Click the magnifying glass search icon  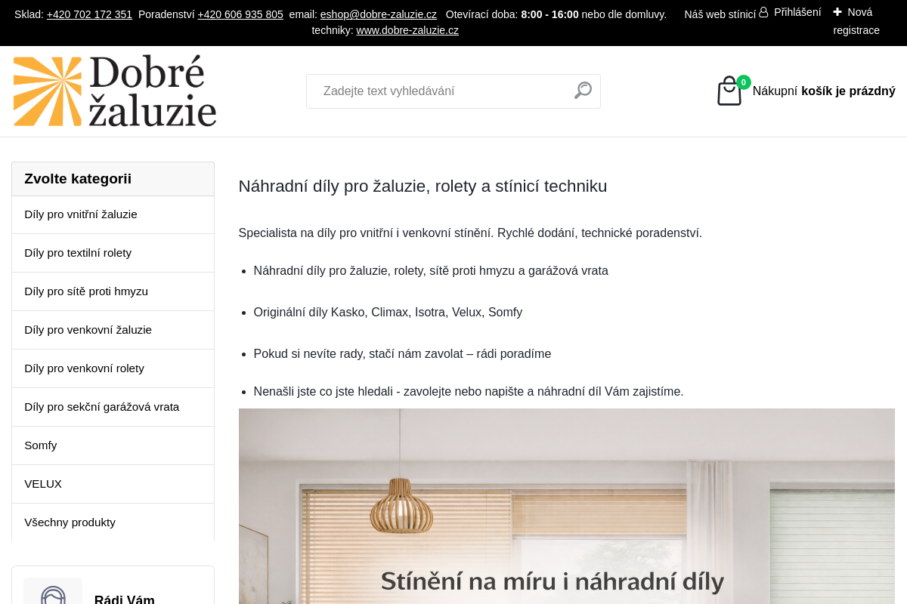click(x=582, y=91)
